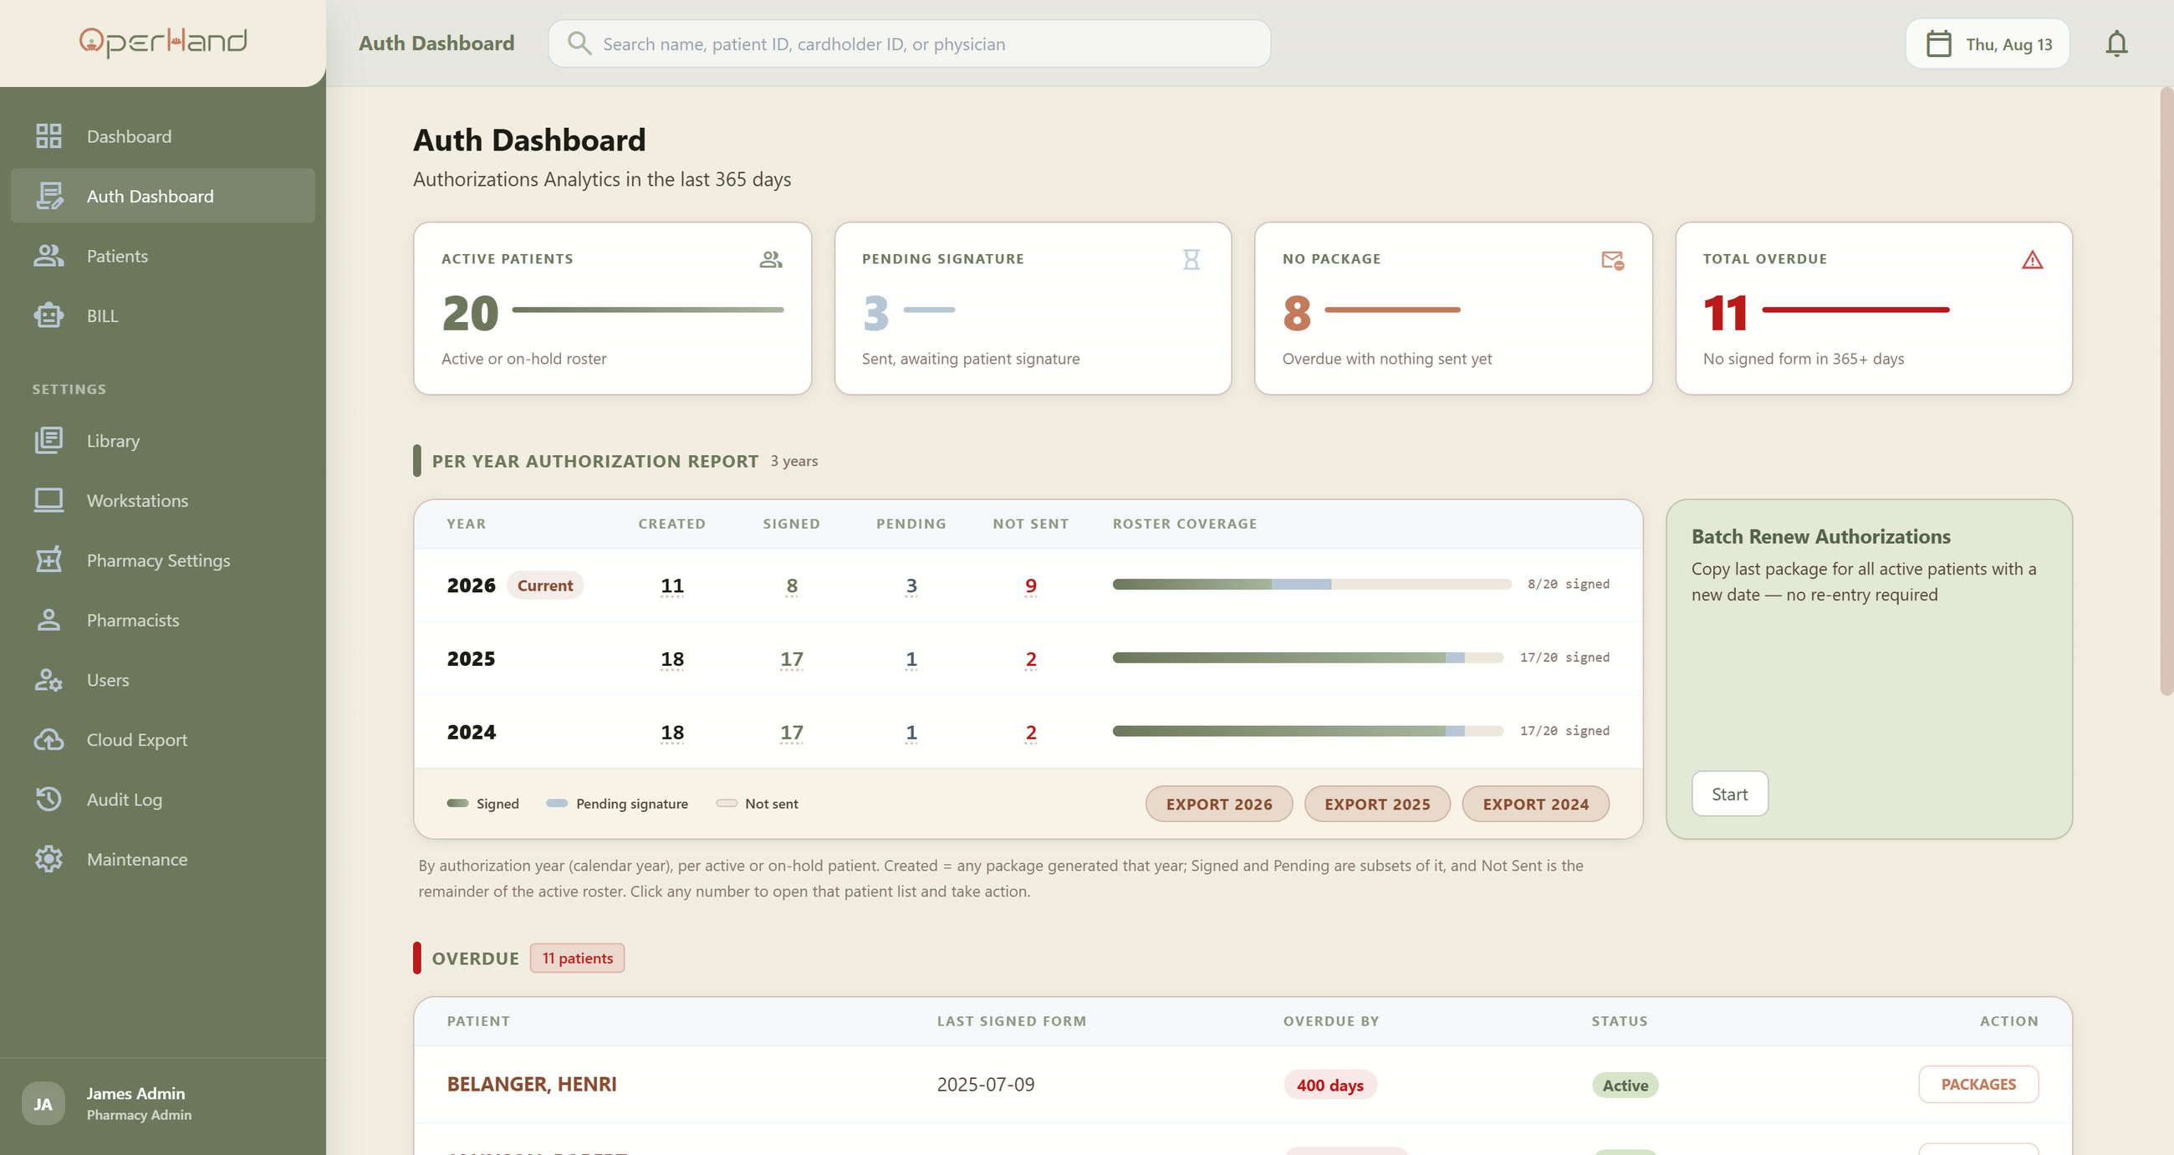Open notifications bell icon

click(2115, 43)
